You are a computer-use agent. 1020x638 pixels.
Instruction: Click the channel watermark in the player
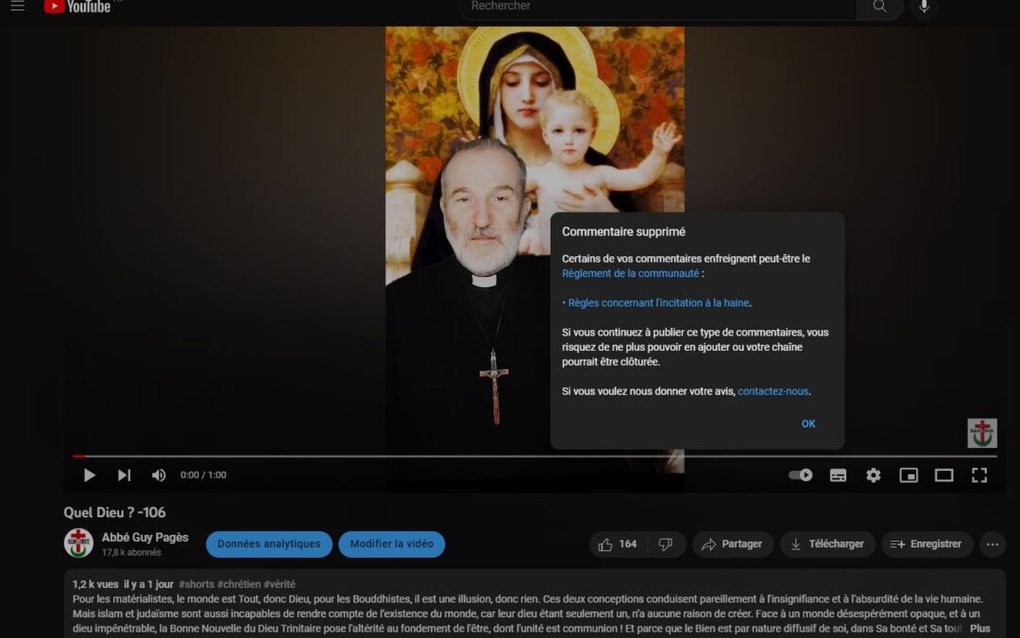click(x=981, y=433)
